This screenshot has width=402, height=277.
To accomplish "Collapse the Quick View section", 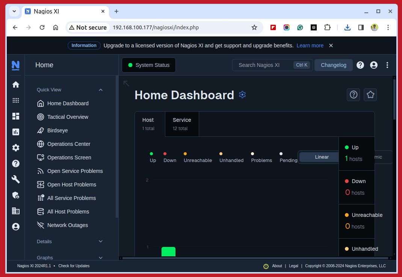I will coord(101,90).
